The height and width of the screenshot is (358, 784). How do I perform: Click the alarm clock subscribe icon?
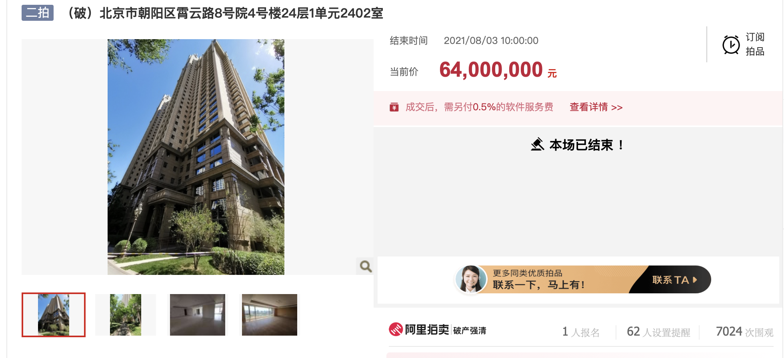(x=731, y=44)
